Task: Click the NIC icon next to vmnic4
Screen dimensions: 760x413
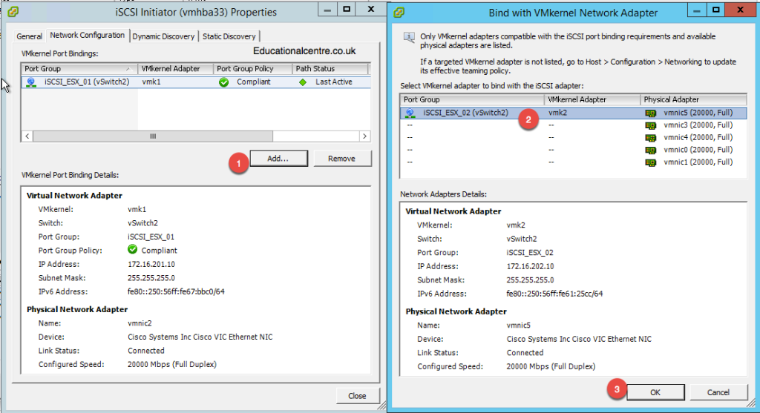Action: coord(650,137)
